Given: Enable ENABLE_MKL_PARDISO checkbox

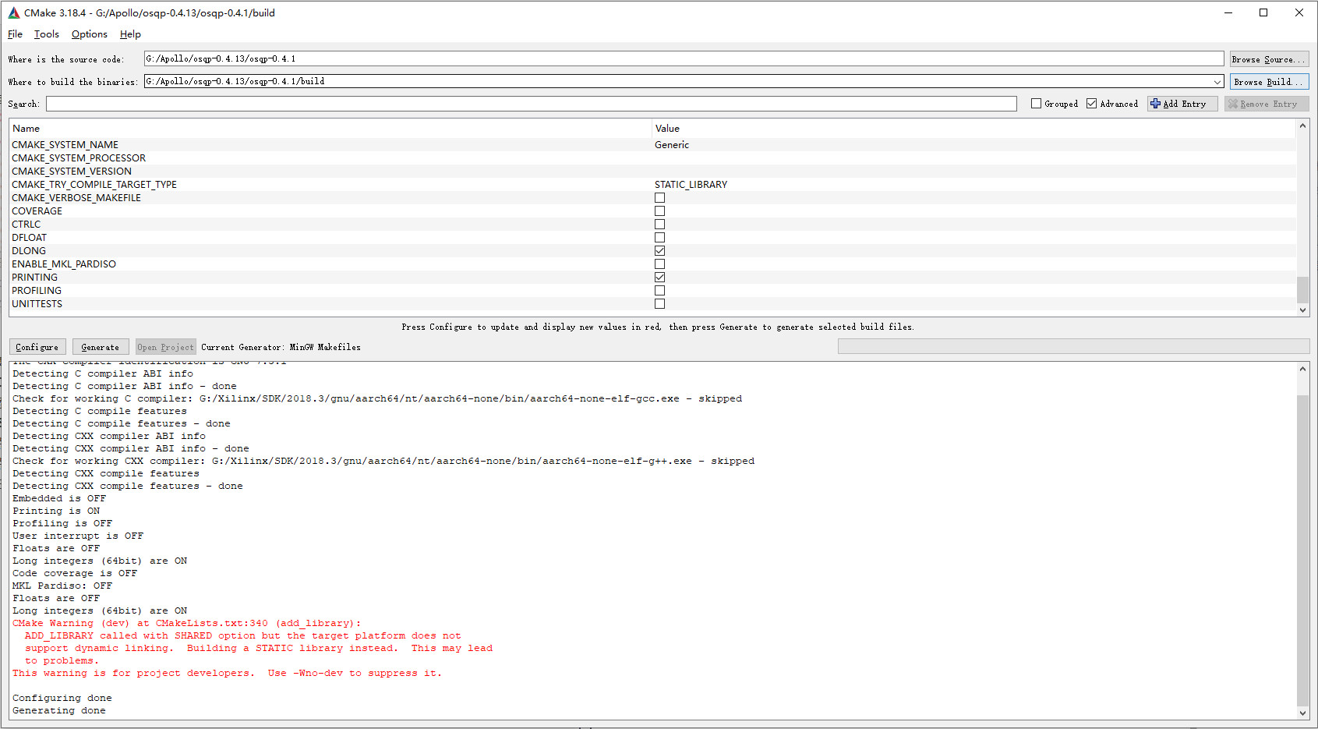Looking at the screenshot, I should coord(660,264).
